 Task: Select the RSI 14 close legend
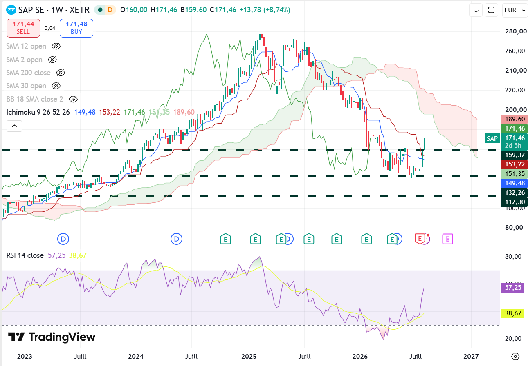coord(25,255)
